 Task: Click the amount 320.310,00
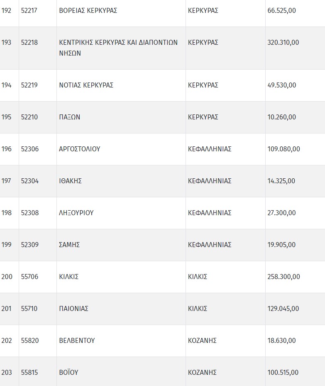tap(283, 42)
